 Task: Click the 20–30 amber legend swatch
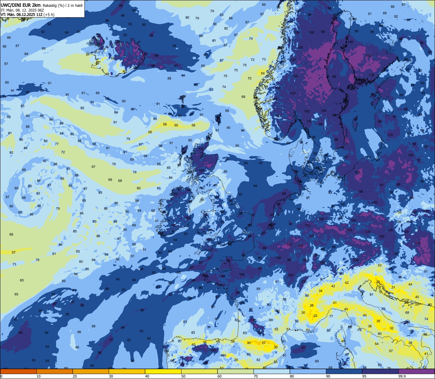[91, 372]
